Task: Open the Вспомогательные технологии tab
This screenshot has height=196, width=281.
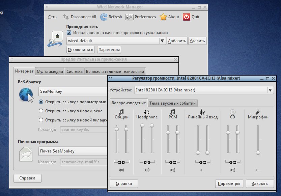Action: click(x=115, y=72)
